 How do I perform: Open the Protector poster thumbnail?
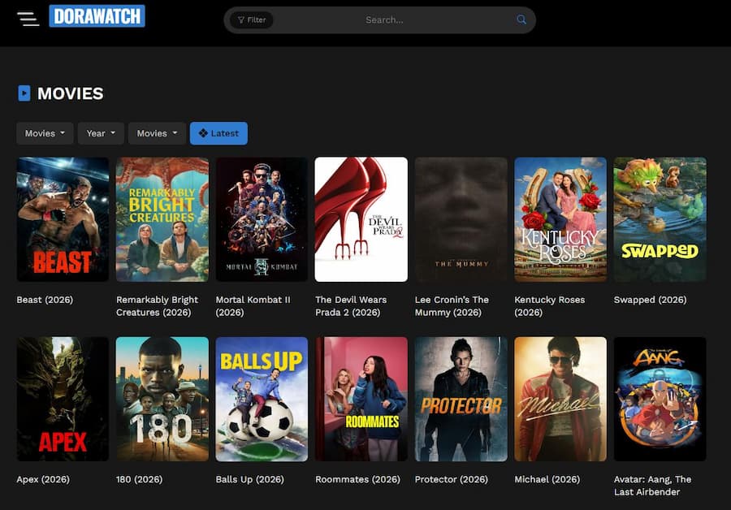[461, 399]
